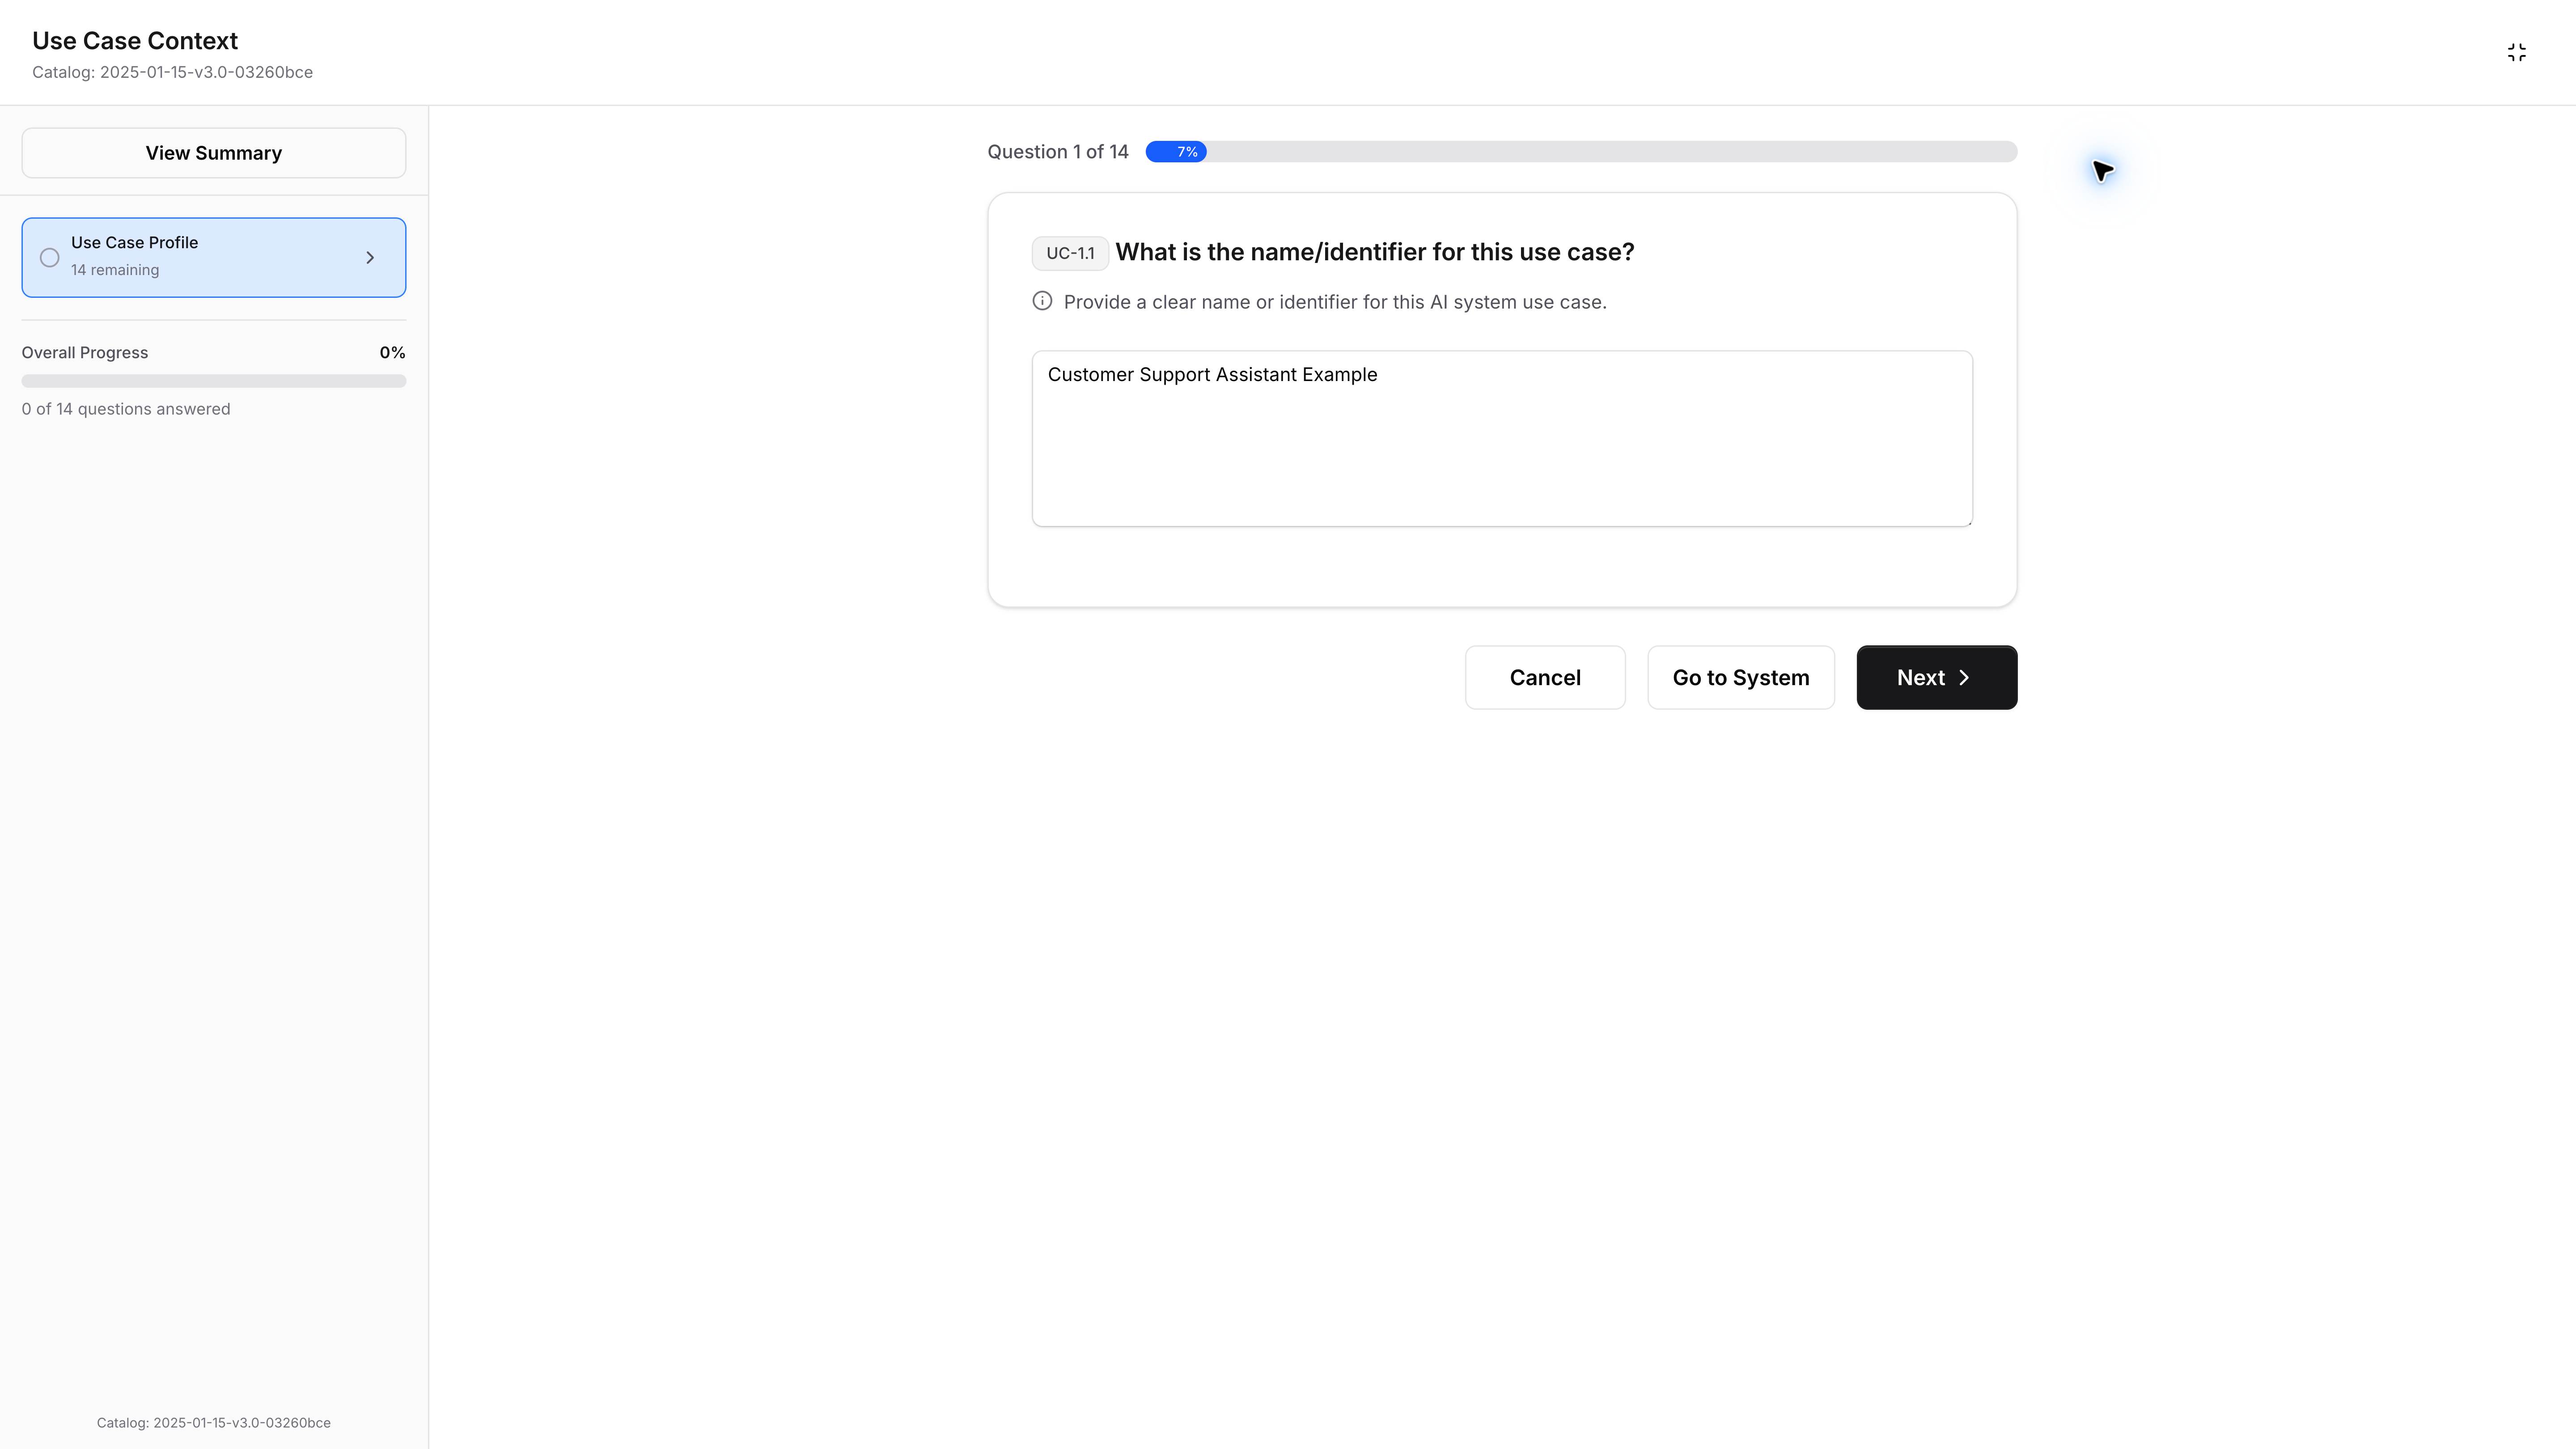Click the '14 remaining' label
The image size is (2576, 1449).
coord(115,270)
